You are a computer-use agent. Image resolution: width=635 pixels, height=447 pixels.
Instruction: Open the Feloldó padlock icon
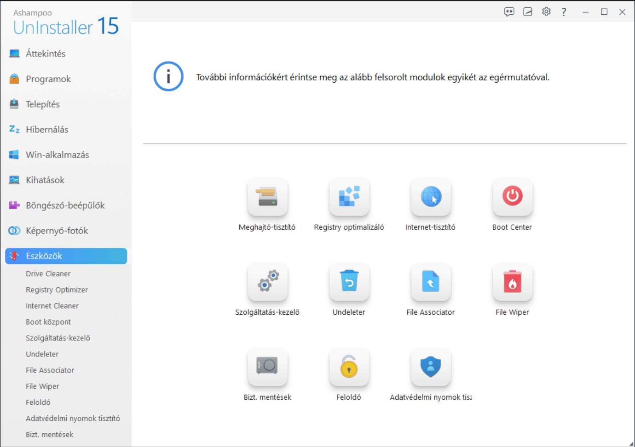click(x=349, y=367)
